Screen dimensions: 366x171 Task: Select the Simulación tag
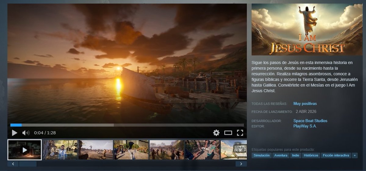[x=262, y=155]
